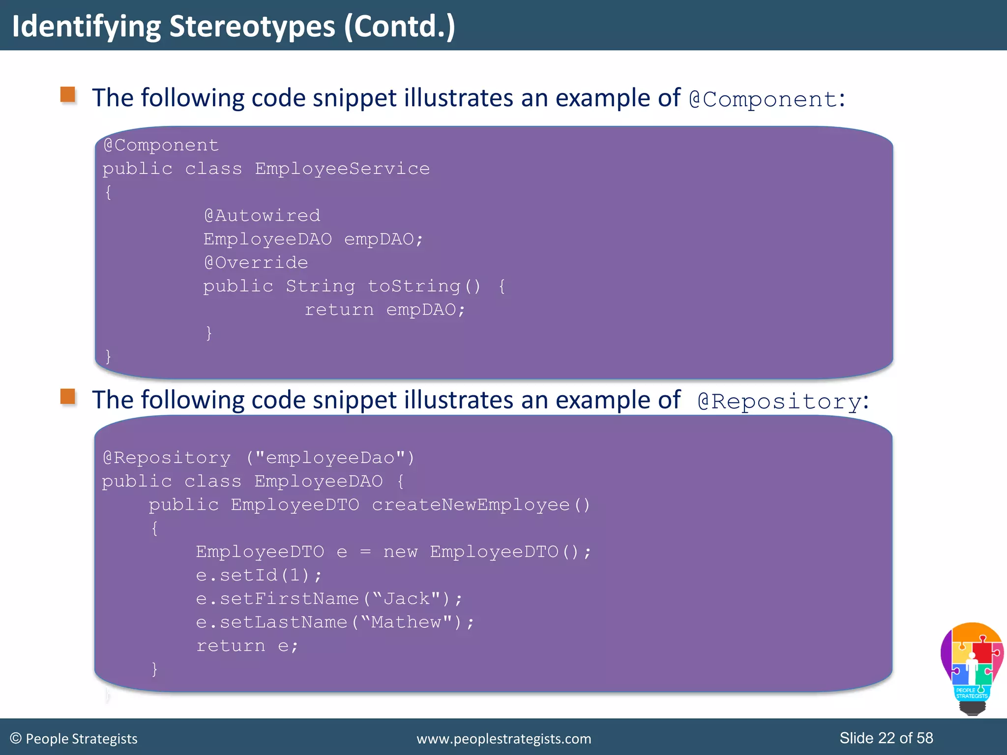Screen dimensions: 1007x755
Task: Click the People Strategists lightbulb puzzle logo
Action: point(972,668)
